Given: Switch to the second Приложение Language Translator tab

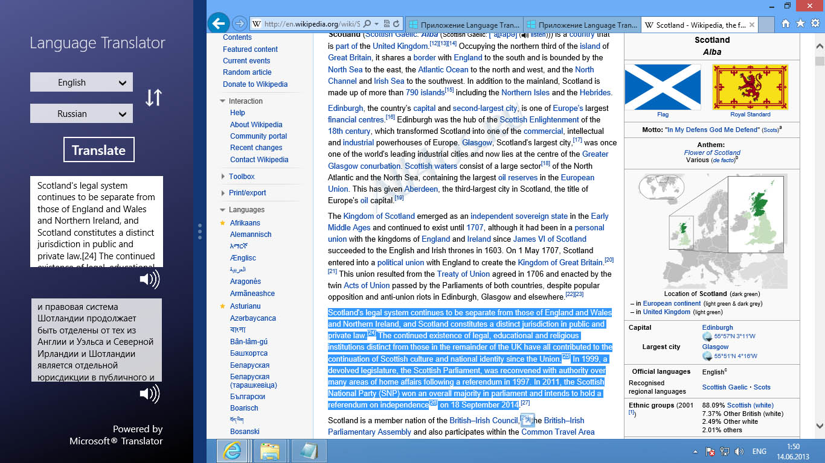Looking at the screenshot, I should coord(581,25).
